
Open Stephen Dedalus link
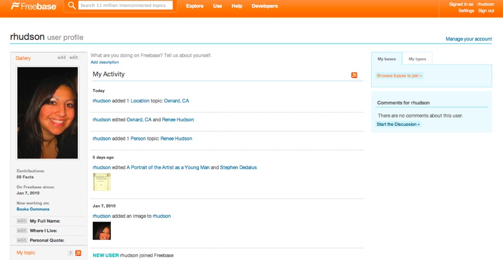[x=238, y=167]
